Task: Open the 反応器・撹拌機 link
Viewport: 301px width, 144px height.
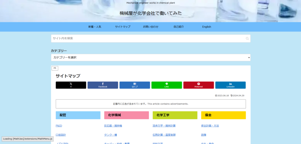Action: pos(113,126)
